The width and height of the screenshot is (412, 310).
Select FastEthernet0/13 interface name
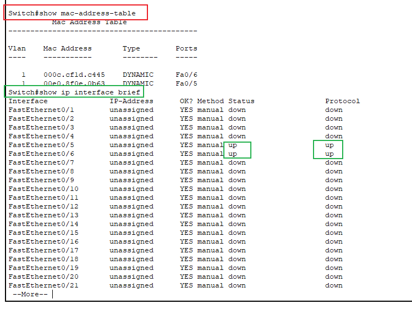click(43, 215)
